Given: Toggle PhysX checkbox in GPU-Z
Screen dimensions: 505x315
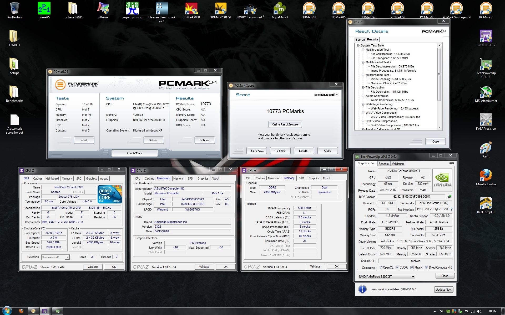Looking at the screenshot, I should pyautogui.click(x=412, y=267).
